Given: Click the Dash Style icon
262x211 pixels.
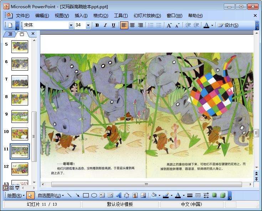Looking at the screenshot, I should 198,195.
